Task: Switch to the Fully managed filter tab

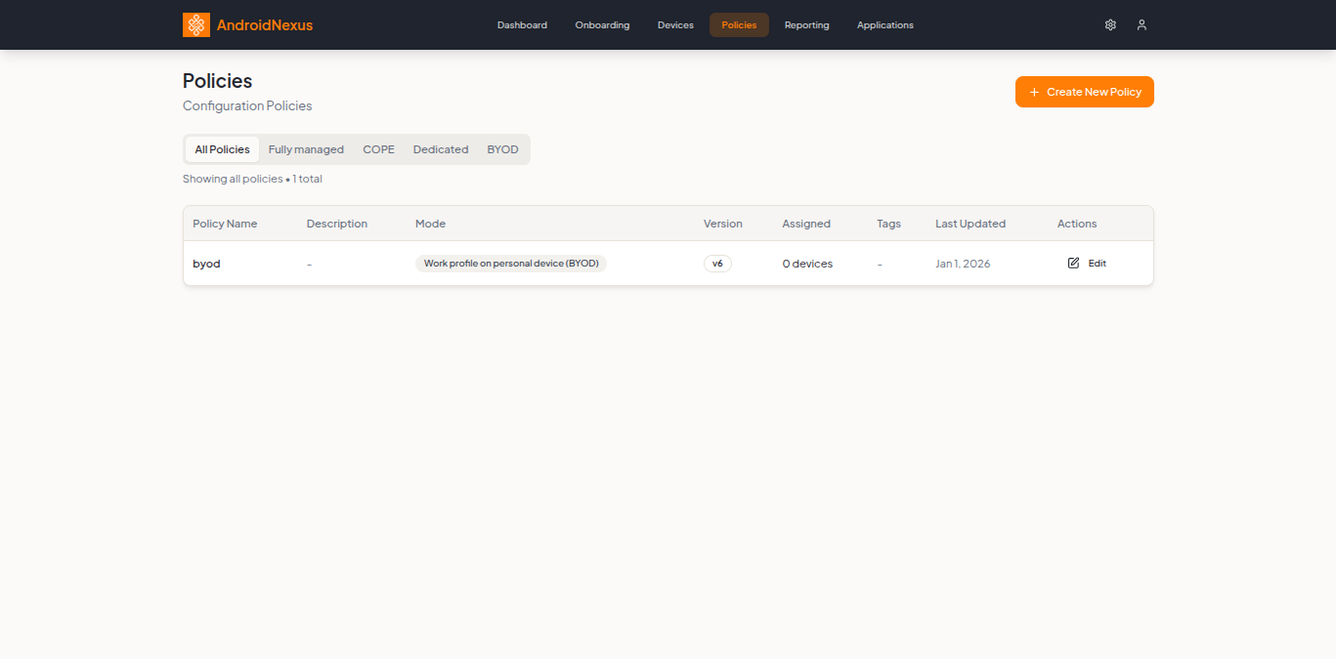Action: click(306, 148)
